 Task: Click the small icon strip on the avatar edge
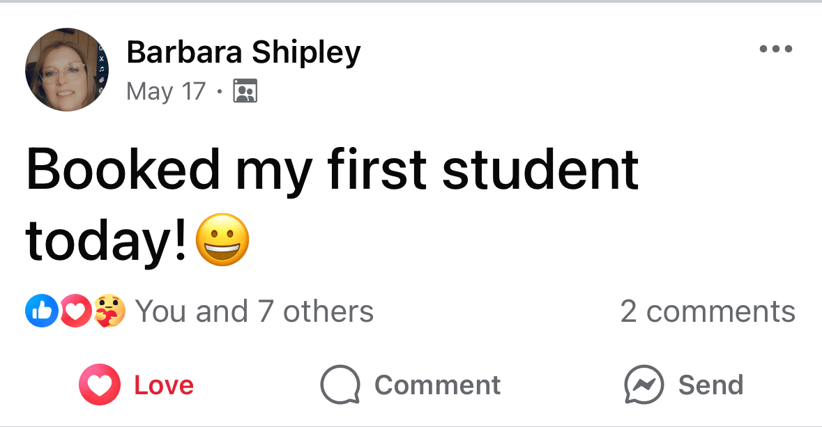tap(101, 69)
